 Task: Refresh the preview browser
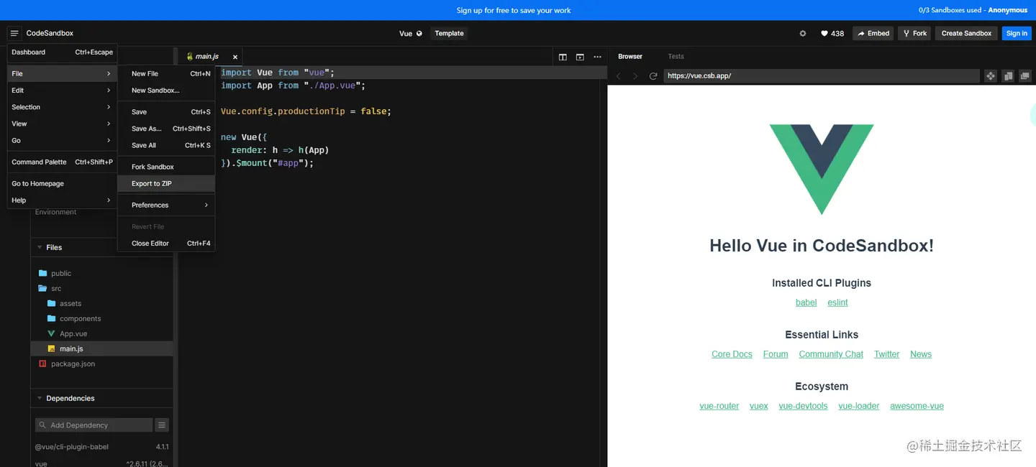pyautogui.click(x=653, y=75)
